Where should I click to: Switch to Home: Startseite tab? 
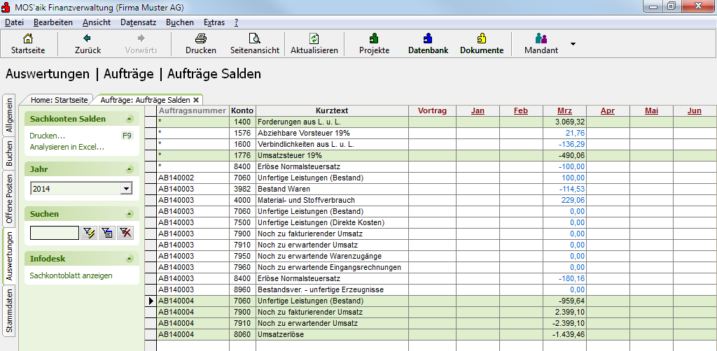[58, 99]
